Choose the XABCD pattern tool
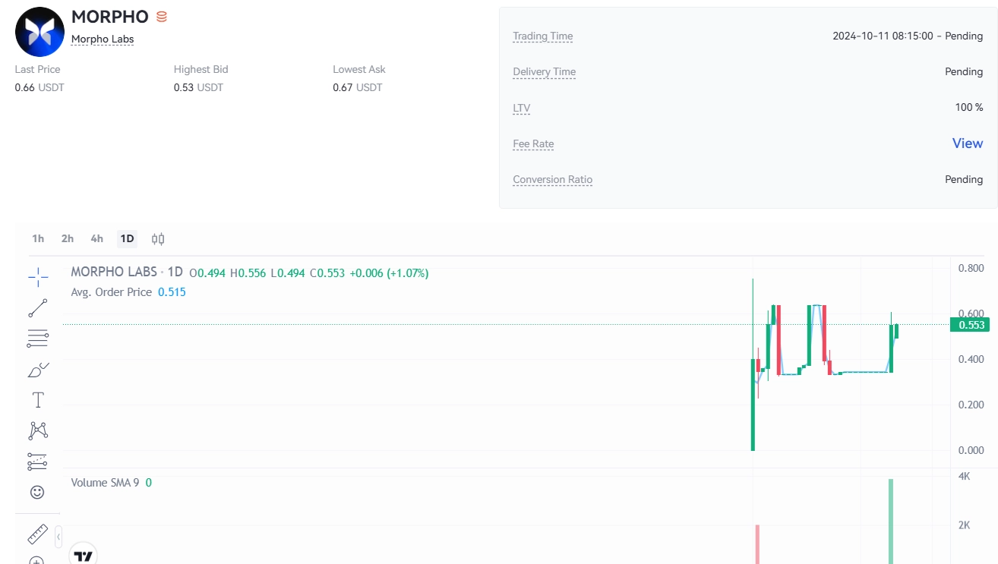This screenshot has width=998, height=564. [x=38, y=429]
